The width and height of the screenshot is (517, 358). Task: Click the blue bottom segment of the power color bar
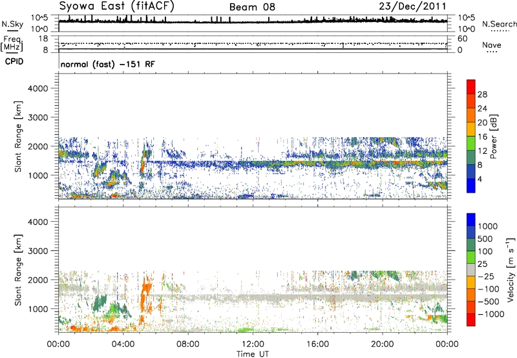pos(471,185)
